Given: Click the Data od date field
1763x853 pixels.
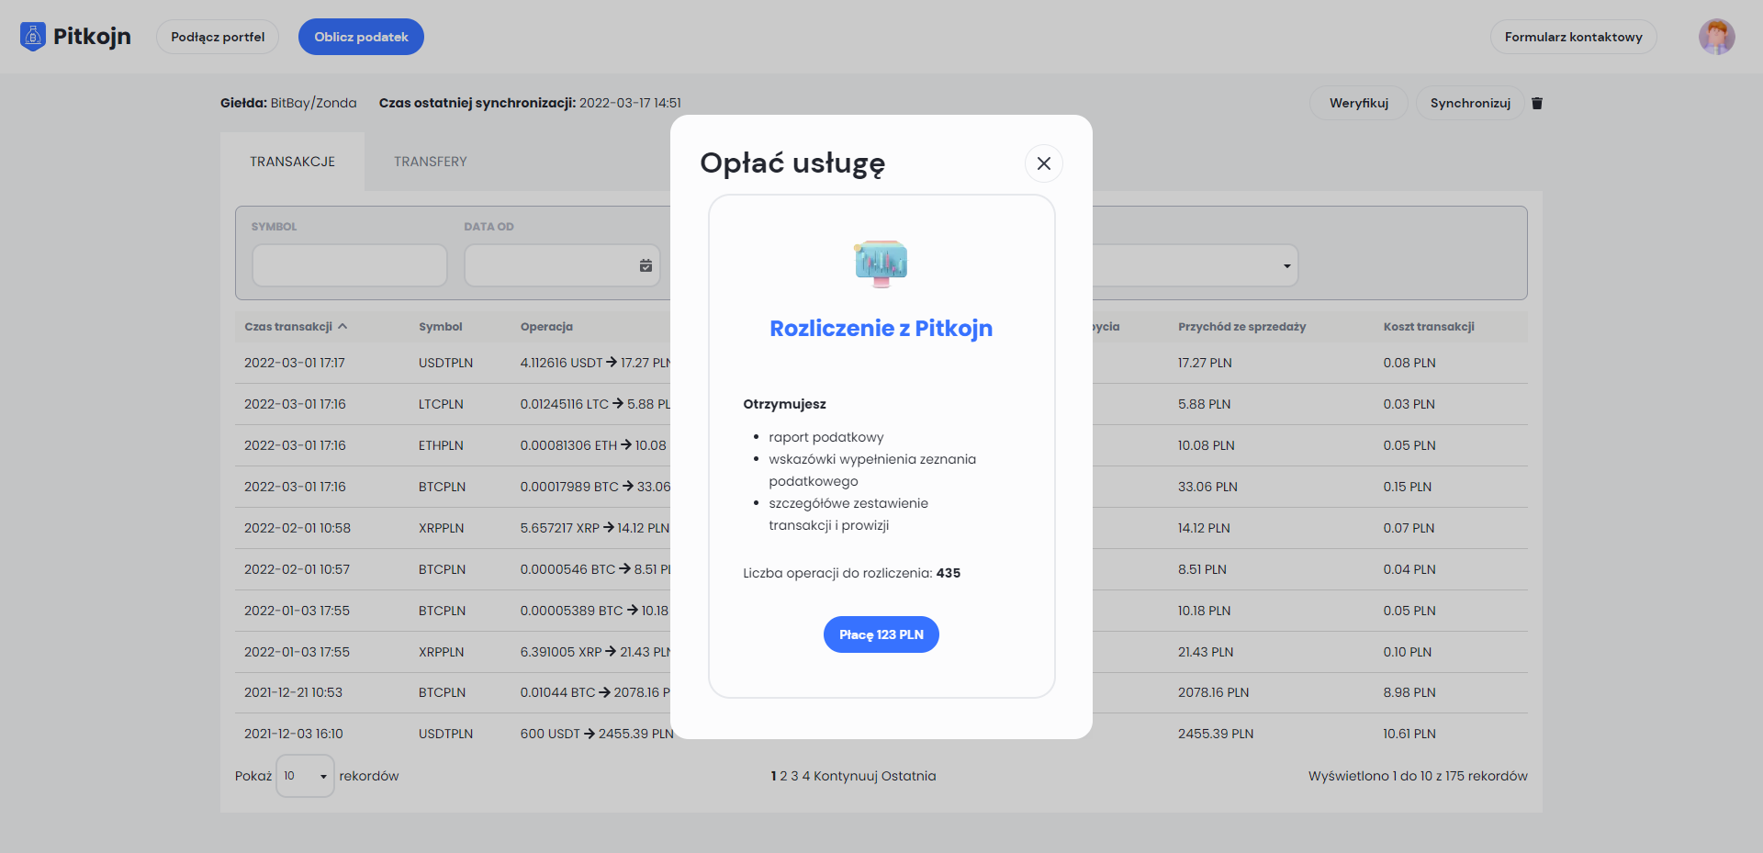Looking at the screenshot, I should pyautogui.click(x=562, y=265).
